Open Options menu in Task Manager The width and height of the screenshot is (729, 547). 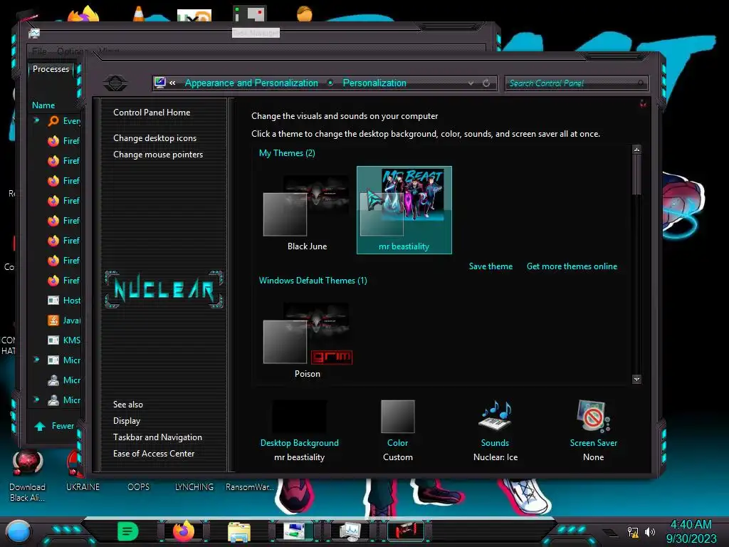click(72, 51)
